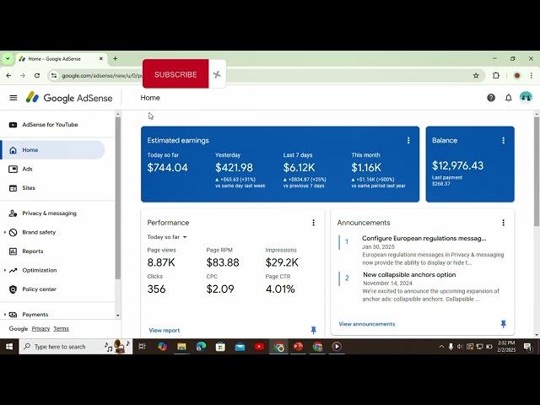Click the Google AdSense logo
This screenshot has width=540, height=405.
pos(69,98)
